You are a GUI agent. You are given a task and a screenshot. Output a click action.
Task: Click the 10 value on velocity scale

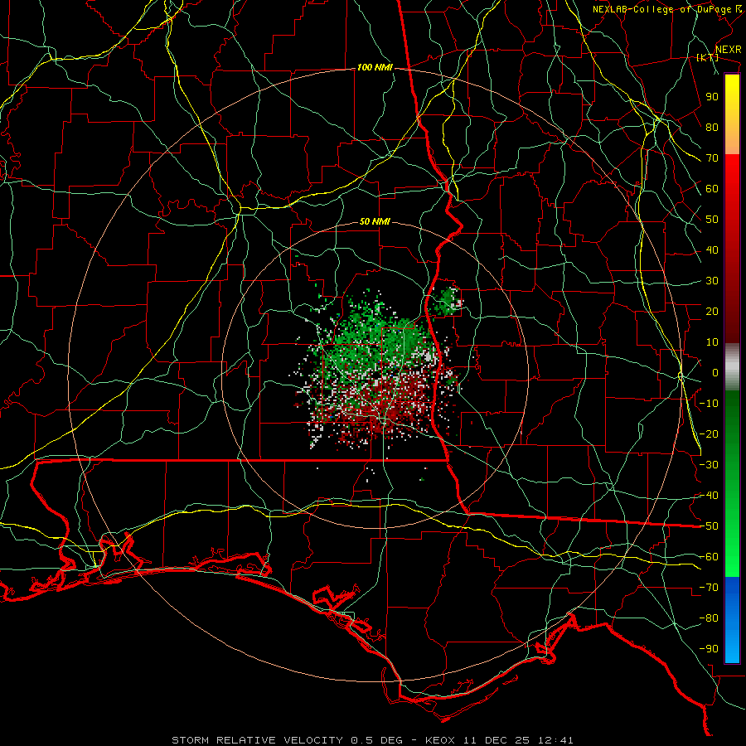point(712,342)
